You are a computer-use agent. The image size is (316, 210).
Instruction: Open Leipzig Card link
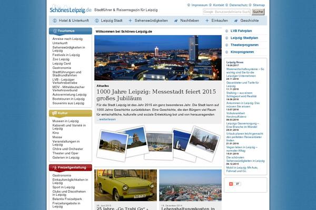click(62, 64)
